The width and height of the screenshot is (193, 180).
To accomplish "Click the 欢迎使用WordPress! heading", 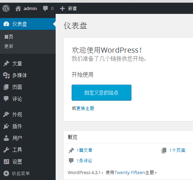I will tap(107, 50).
